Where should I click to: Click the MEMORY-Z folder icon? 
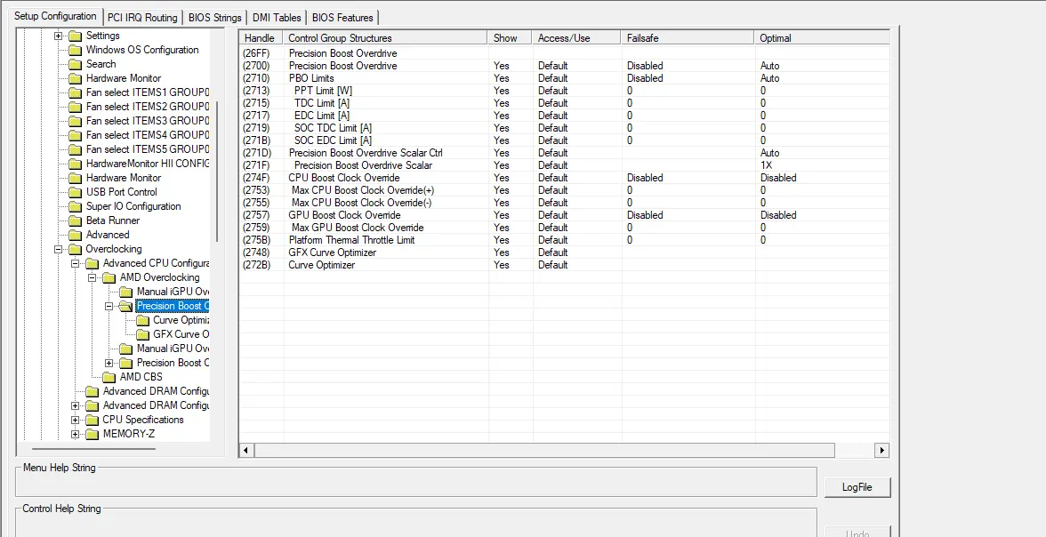tap(93, 434)
